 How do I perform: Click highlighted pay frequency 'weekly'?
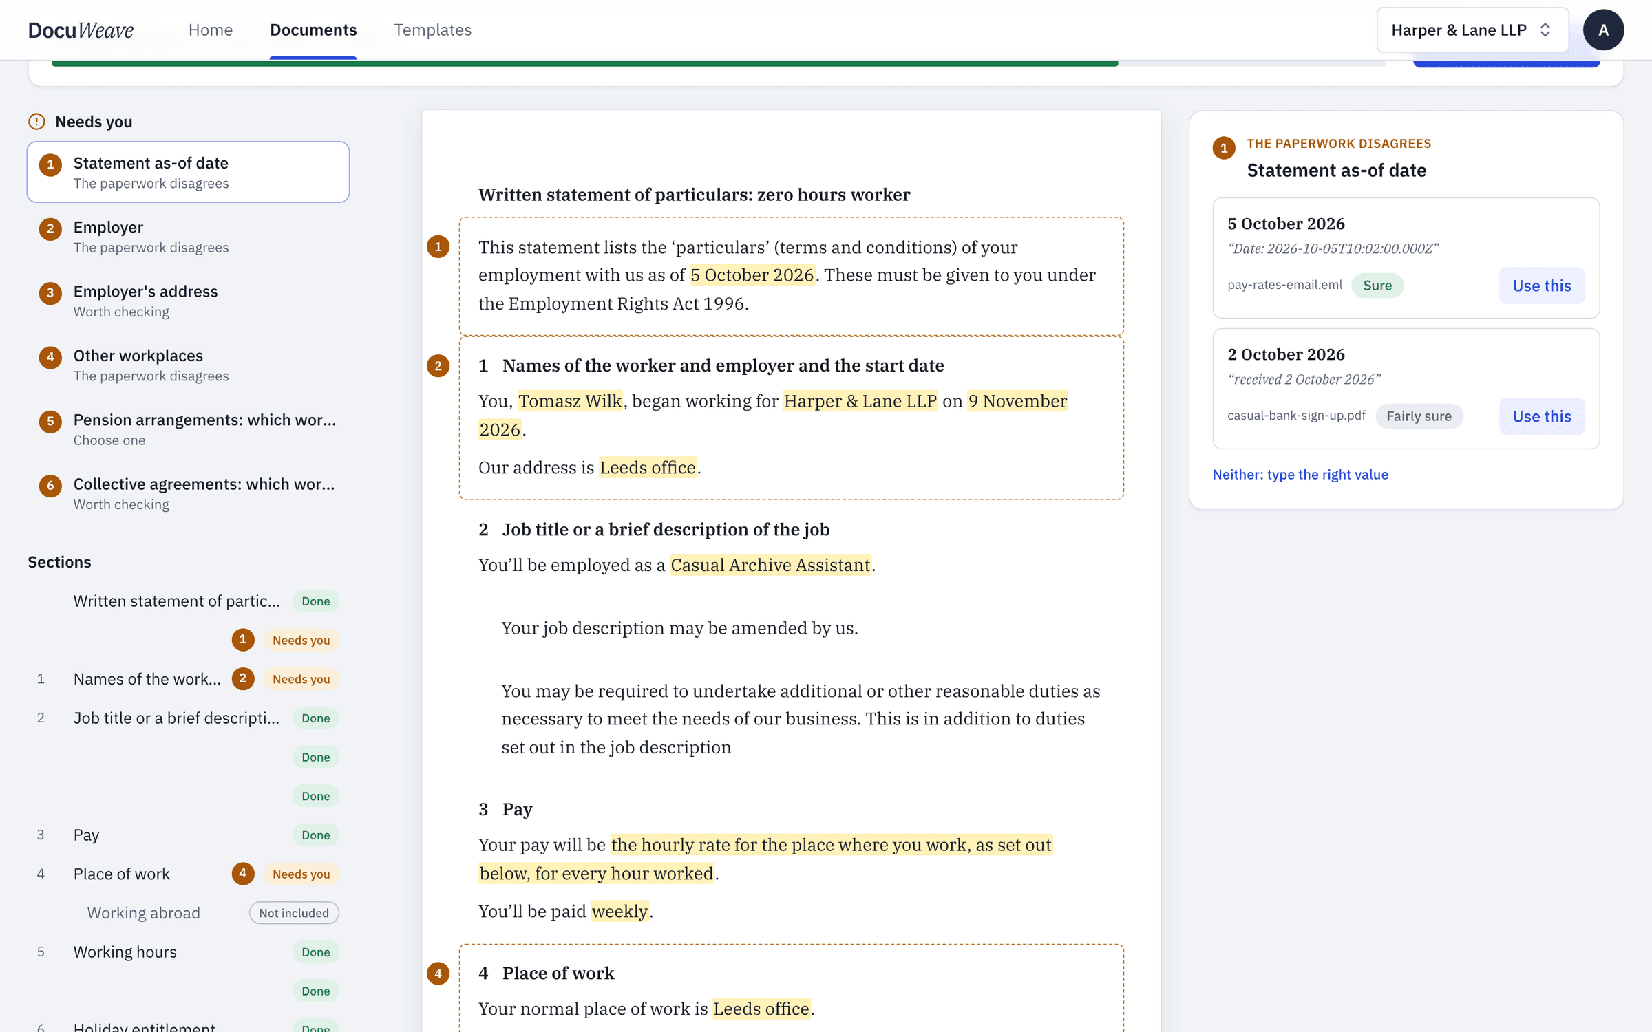619,911
